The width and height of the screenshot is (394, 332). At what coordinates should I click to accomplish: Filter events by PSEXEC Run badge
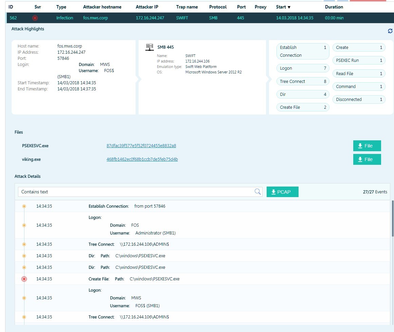359,60
